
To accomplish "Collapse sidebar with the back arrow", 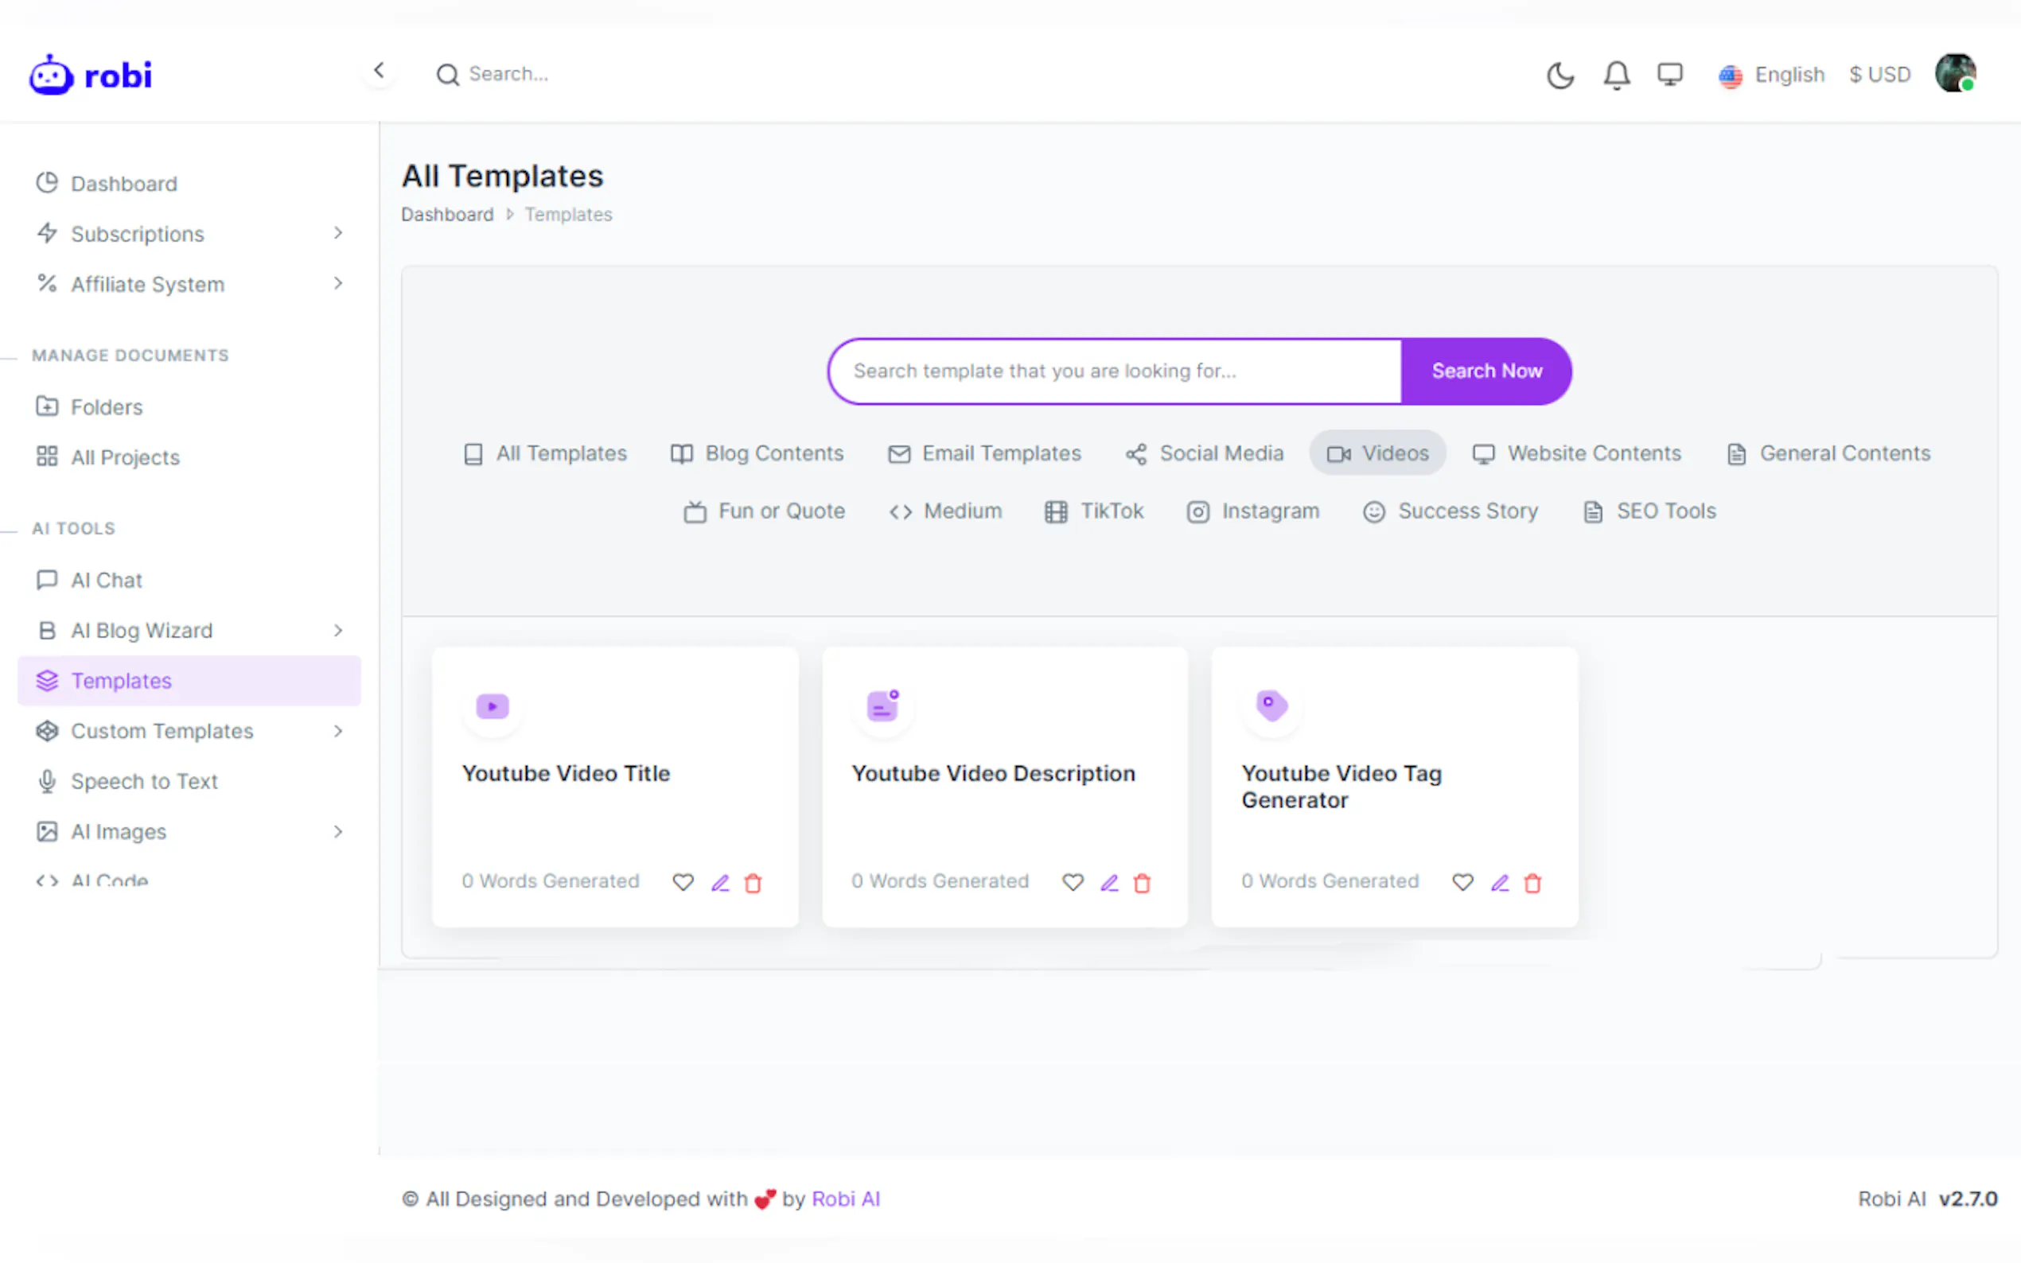I will [379, 71].
